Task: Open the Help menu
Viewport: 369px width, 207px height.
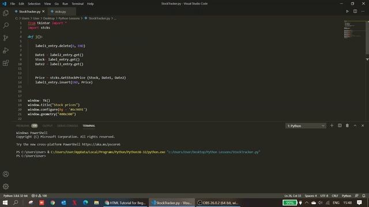Action: (x=91, y=4)
